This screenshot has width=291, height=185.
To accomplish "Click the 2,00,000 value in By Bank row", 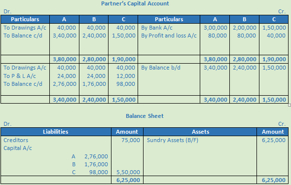I will [245, 28].
